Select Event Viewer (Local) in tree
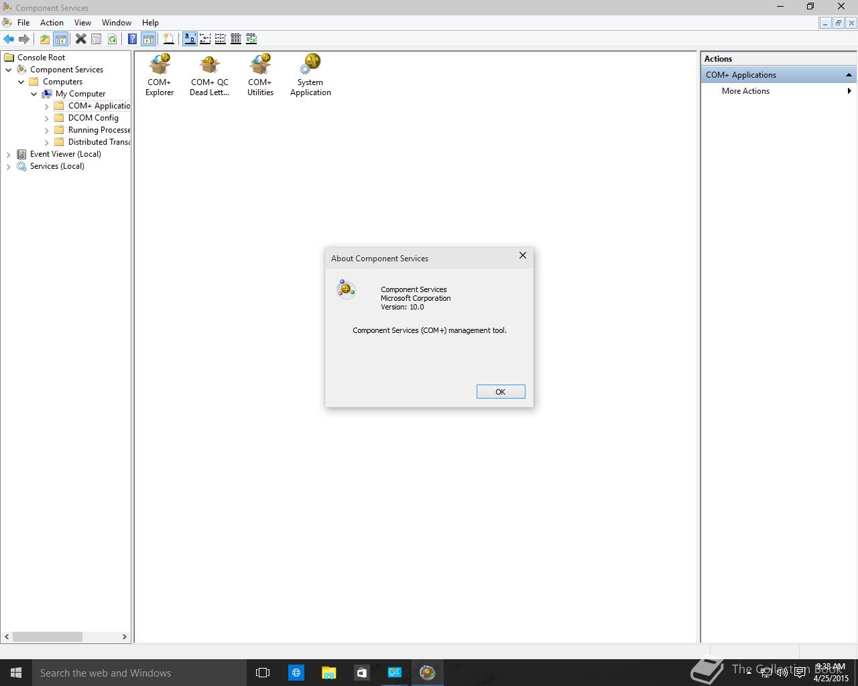858x686 pixels. [x=65, y=154]
